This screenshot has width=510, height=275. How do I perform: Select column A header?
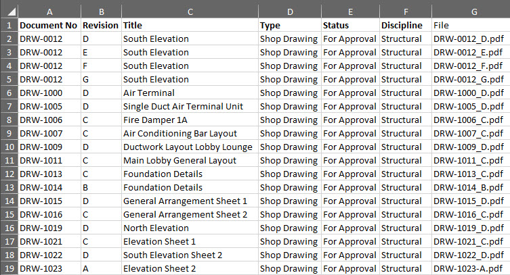(49, 11)
